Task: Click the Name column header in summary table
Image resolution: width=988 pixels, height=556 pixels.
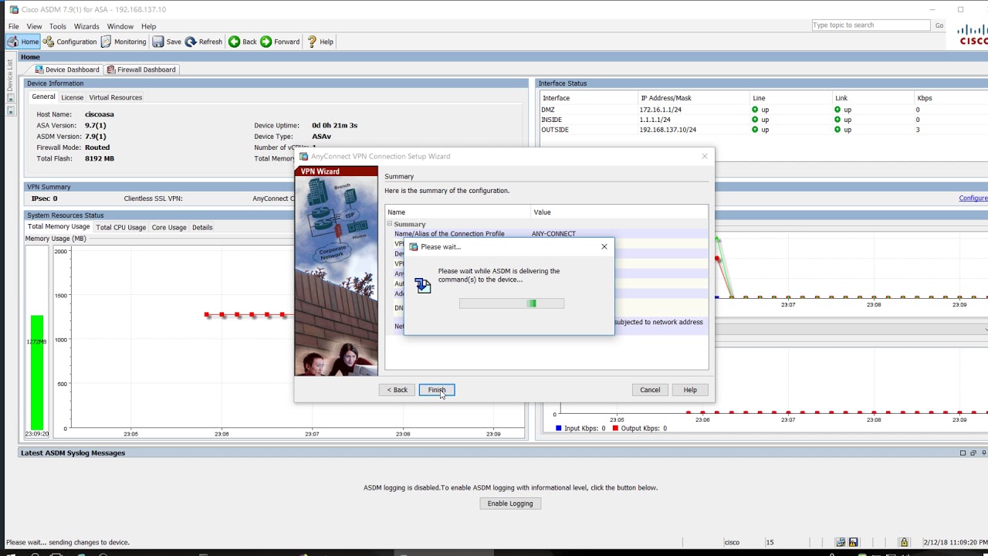Action: 458,212
